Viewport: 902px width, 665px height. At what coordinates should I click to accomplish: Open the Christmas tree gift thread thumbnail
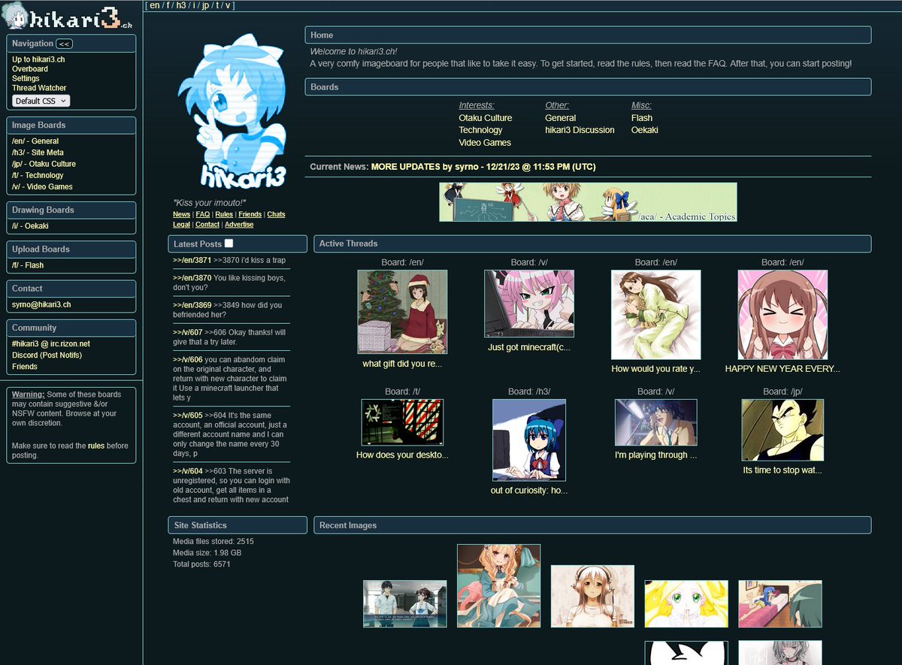[x=402, y=312]
